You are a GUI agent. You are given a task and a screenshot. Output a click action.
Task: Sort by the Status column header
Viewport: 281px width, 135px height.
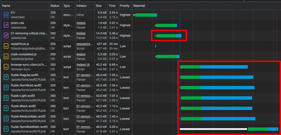55,6
